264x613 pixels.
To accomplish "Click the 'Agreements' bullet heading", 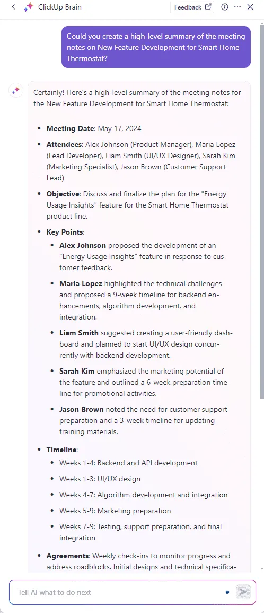I will tap(67, 556).
